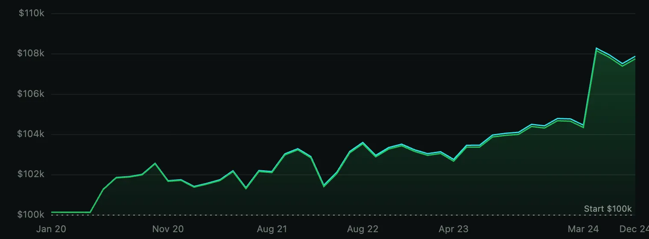
Task: Click the Jan 20 x-axis label
Action: point(51,229)
